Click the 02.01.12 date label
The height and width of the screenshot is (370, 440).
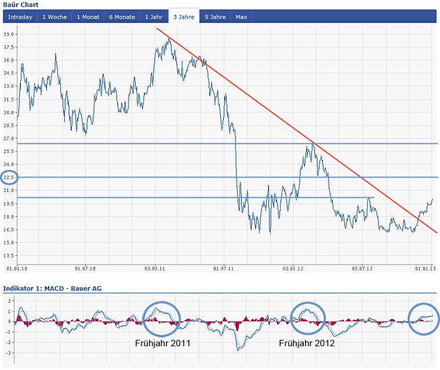[293, 269]
